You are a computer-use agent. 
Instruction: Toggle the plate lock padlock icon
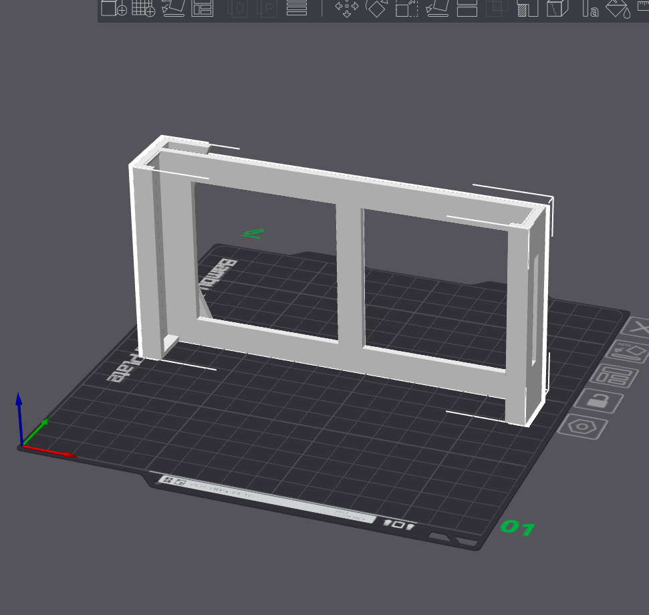(598, 400)
